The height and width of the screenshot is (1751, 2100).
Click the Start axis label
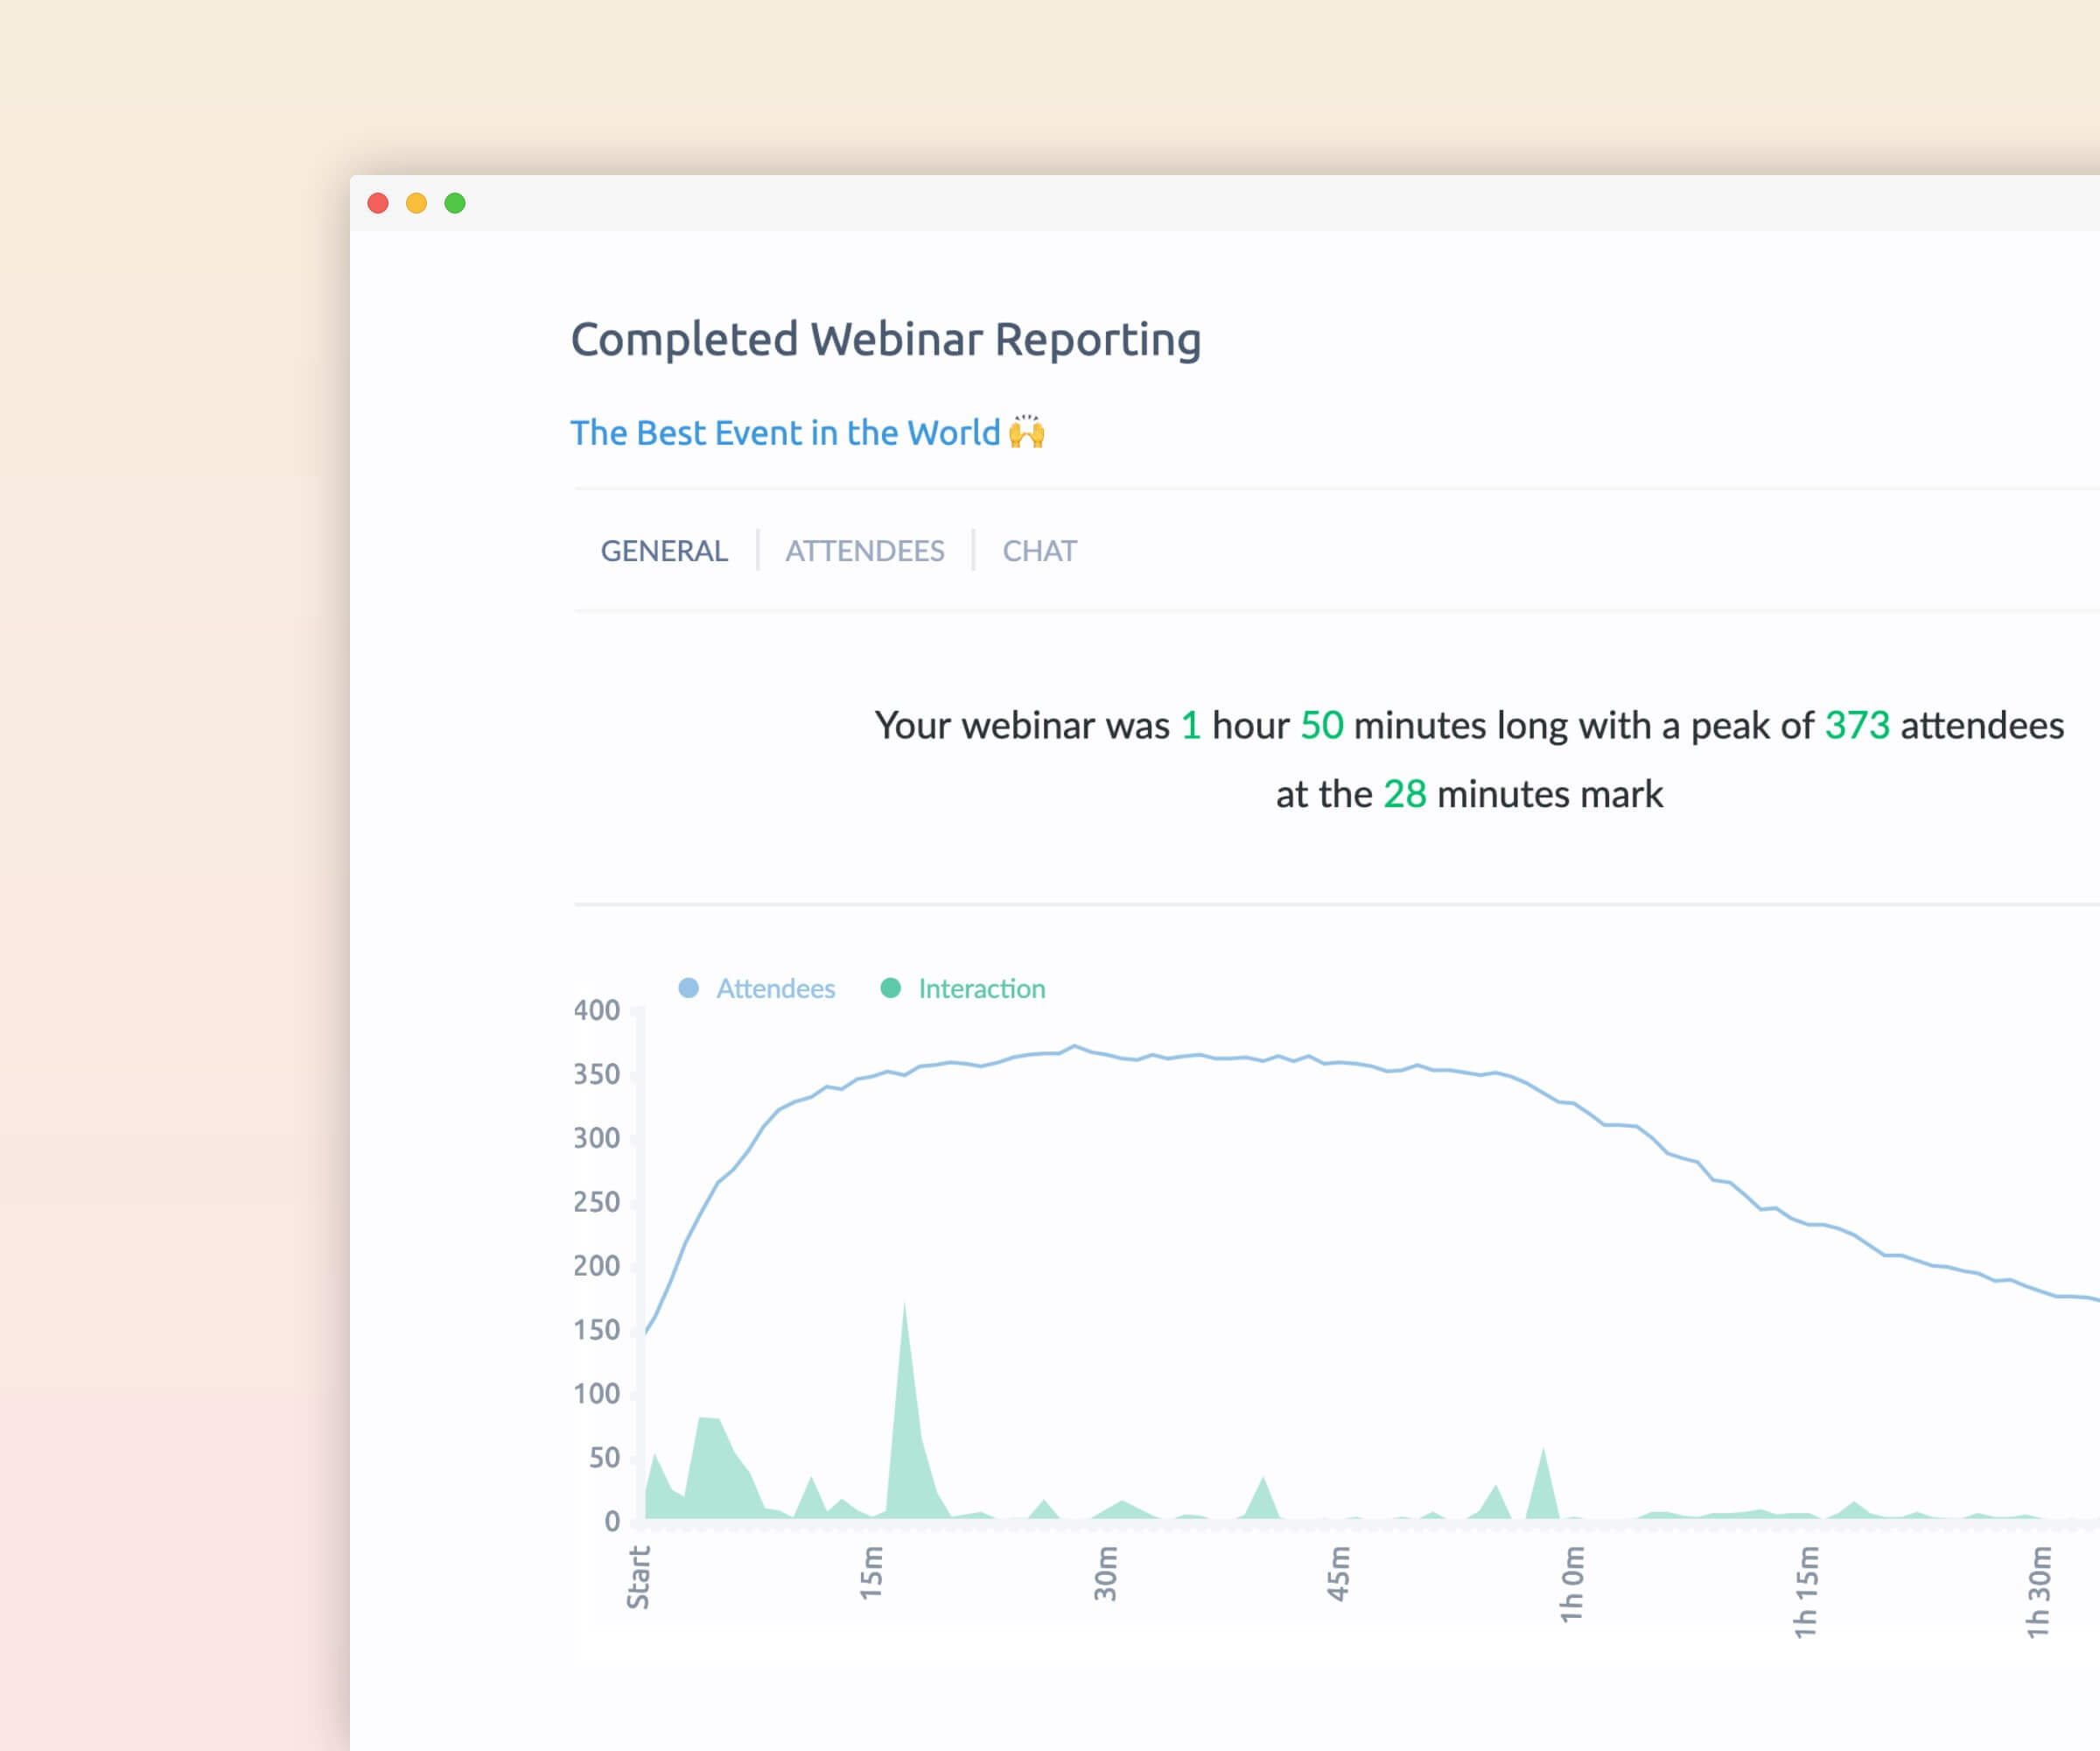tap(638, 1577)
